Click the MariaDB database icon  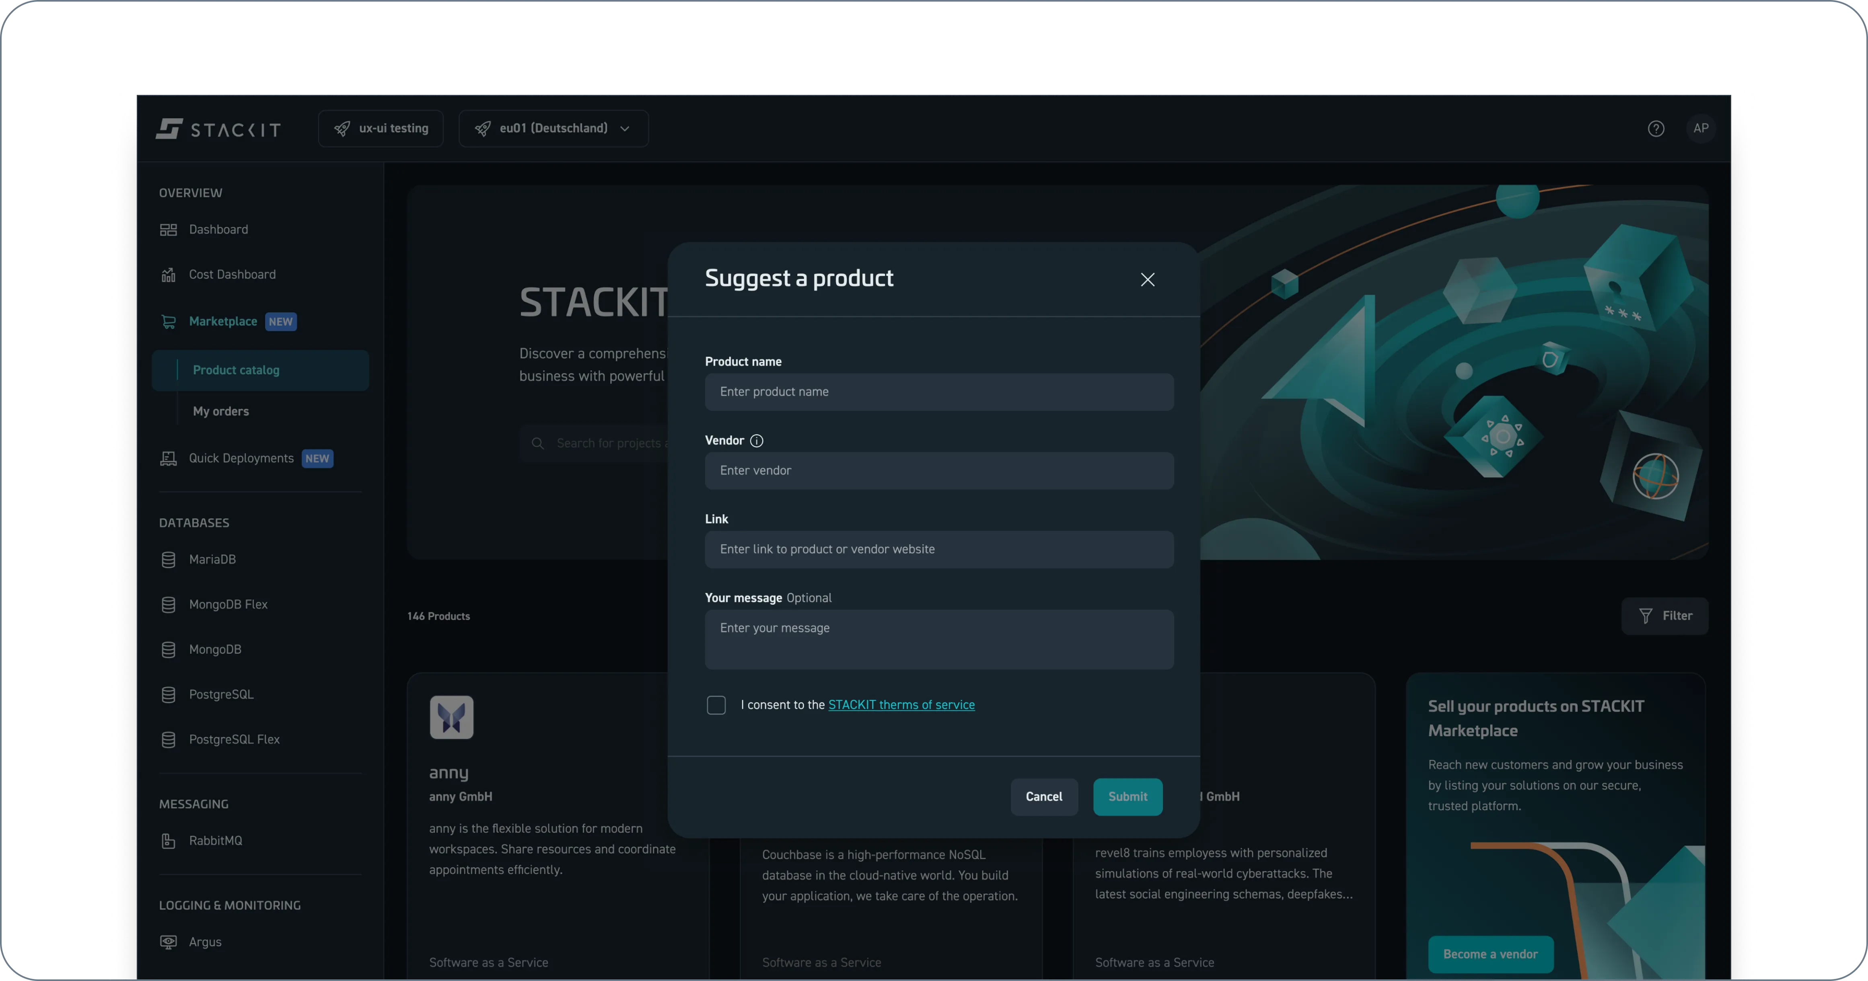[x=168, y=560]
